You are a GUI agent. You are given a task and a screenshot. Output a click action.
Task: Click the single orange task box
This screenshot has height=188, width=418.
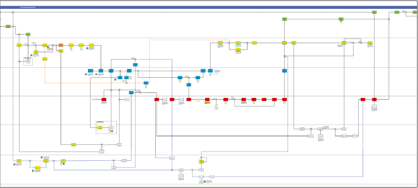click(61, 45)
